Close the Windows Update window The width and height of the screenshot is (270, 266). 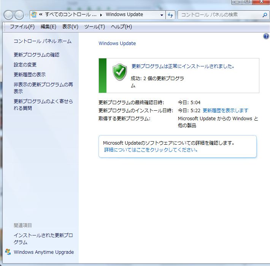(261, 2)
